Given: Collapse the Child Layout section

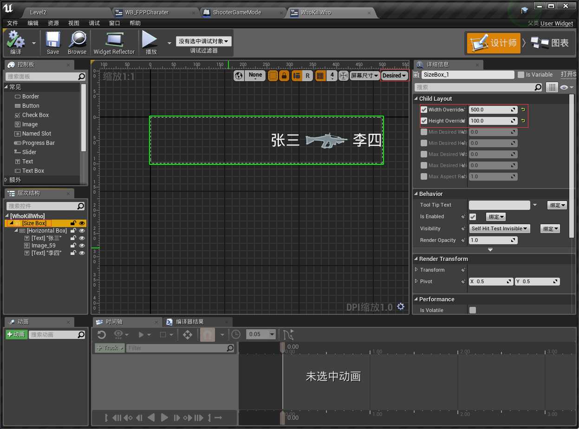Looking at the screenshot, I should click(416, 98).
